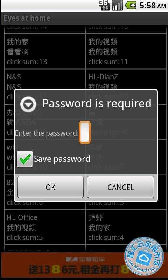
Task: Tap the 3G data status icon
Action: pyautogui.click(x=104, y=5)
